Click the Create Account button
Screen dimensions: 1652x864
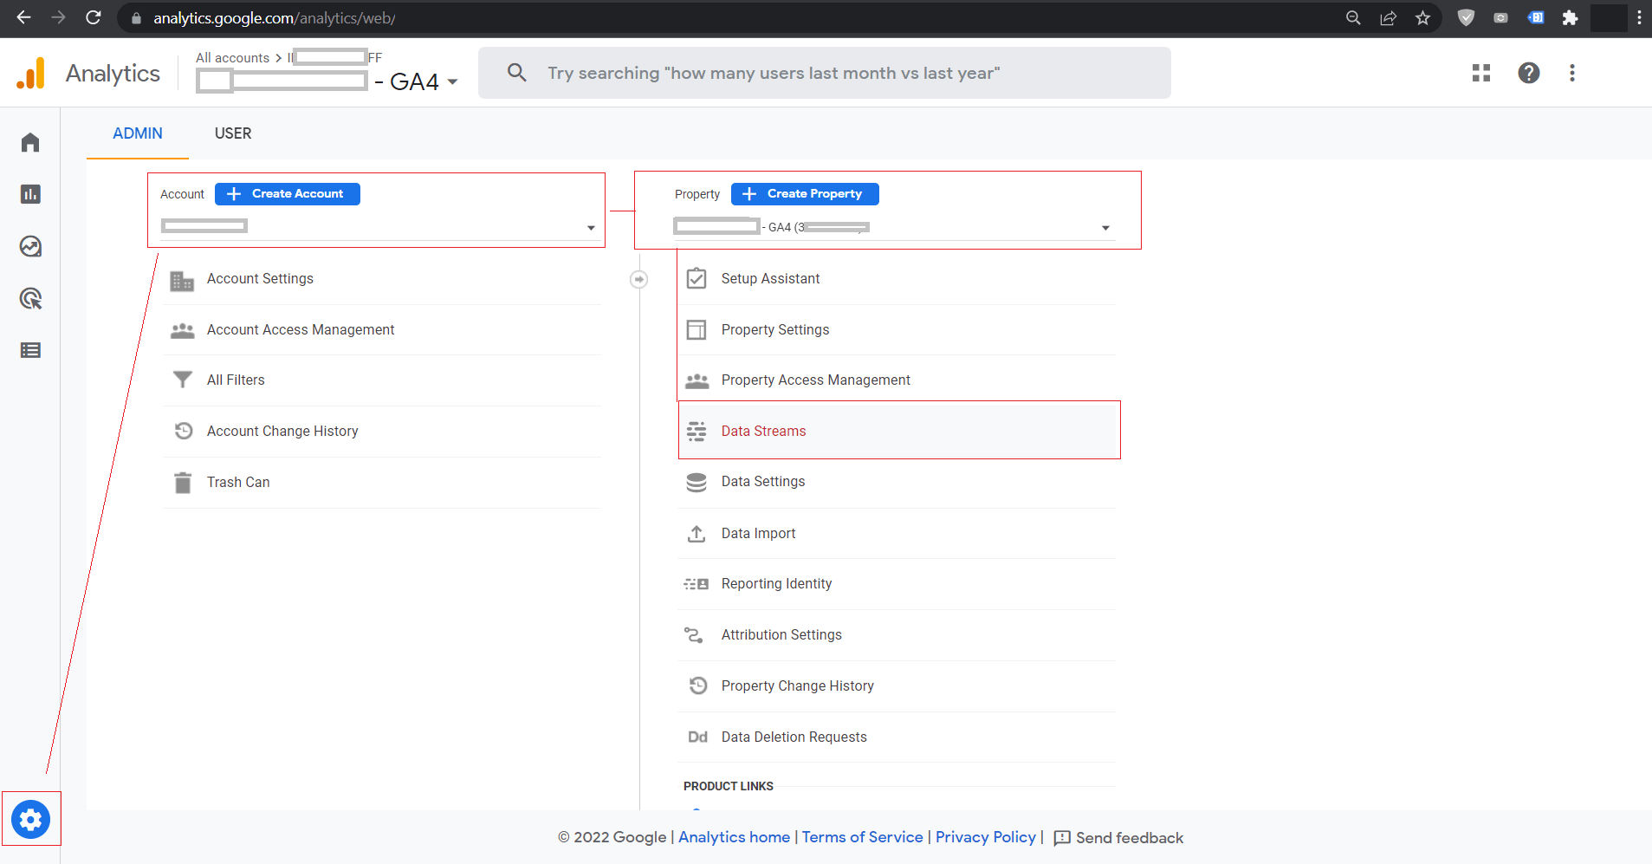click(x=288, y=194)
